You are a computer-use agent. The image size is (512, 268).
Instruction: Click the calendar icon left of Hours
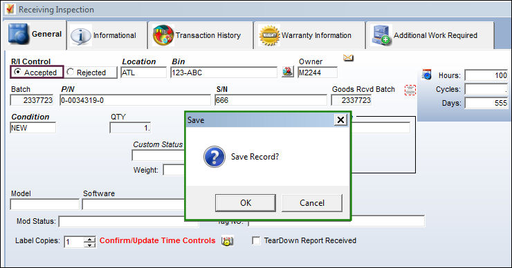426,75
